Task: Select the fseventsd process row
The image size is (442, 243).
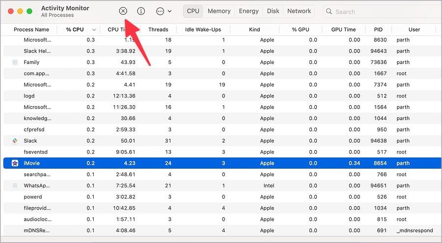Action: [222, 152]
